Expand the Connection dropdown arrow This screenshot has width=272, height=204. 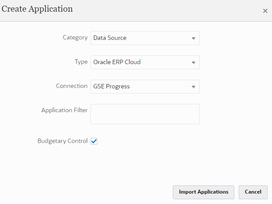click(x=194, y=87)
